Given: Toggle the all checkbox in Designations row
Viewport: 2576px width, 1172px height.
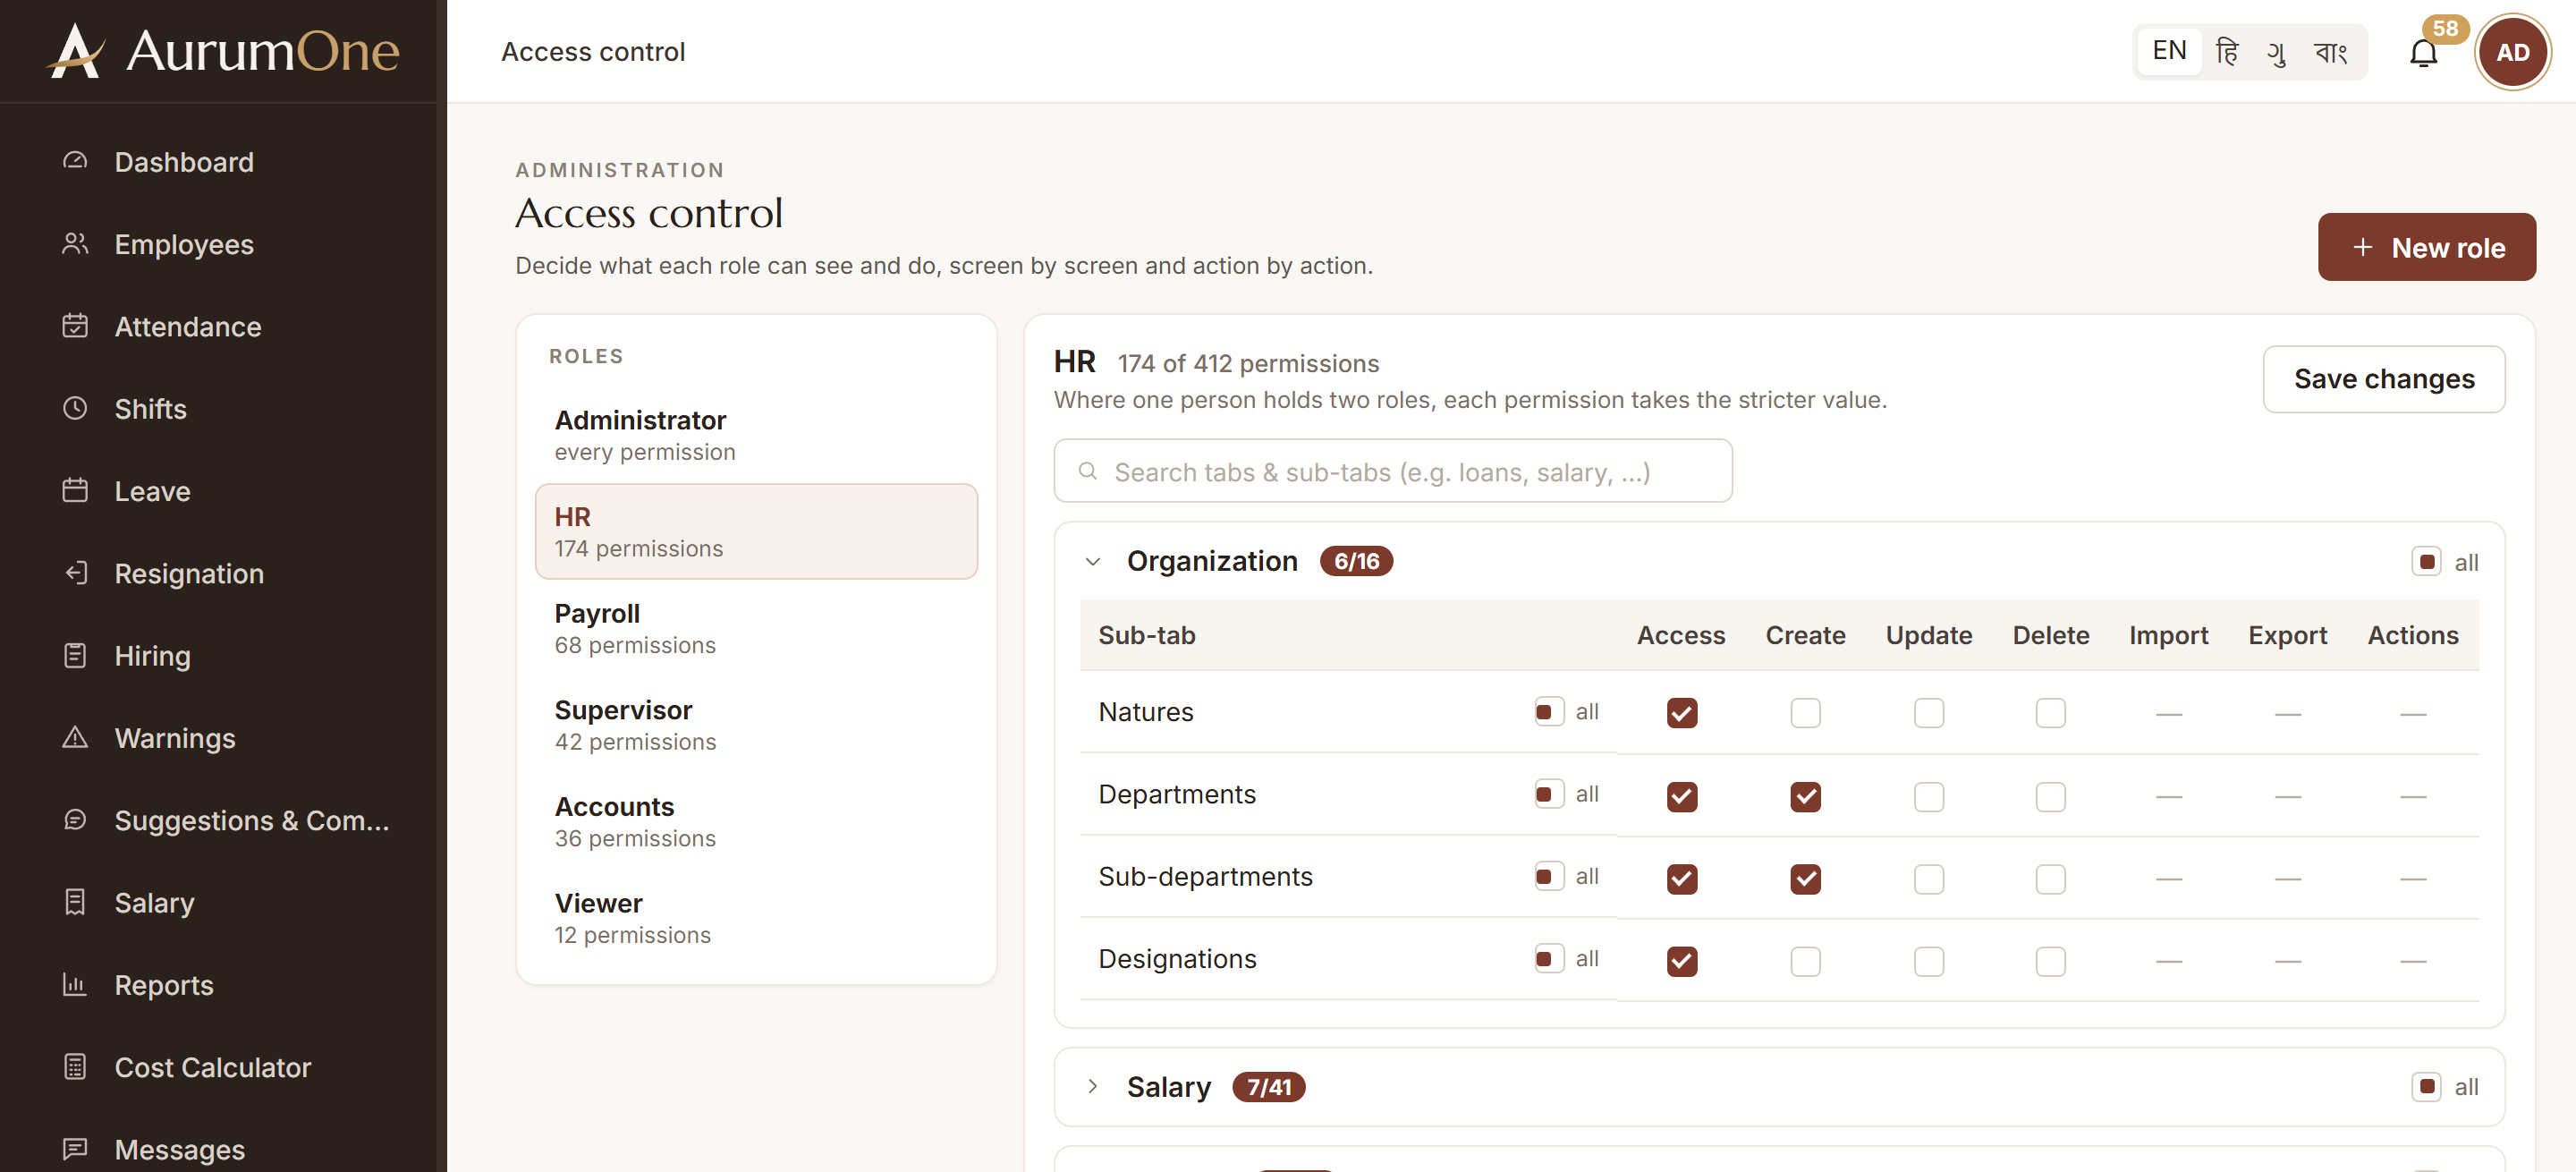Looking at the screenshot, I should pyautogui.click(x=1548, y=958).
